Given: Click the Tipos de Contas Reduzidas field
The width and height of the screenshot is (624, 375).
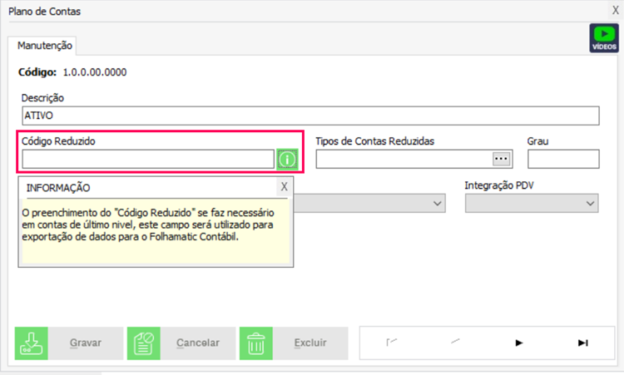Looking at the screenshot, I should point(403,159).
